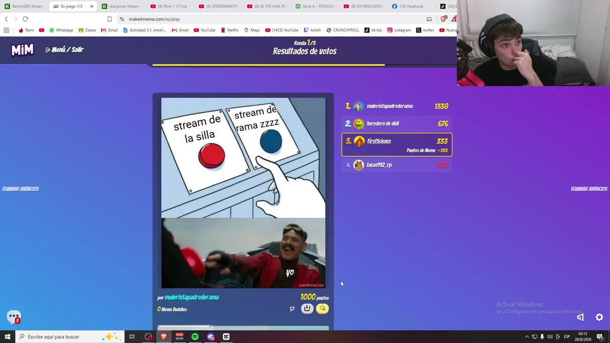
Task: Open the CRUNCHYROLL bookmark
Action: (343, 30)
